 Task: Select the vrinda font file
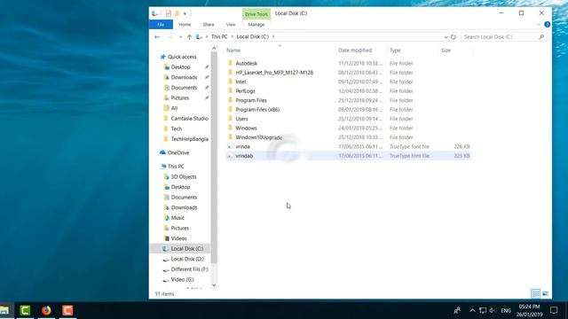pos(242,147)
